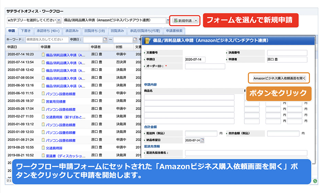Click the 配送料（税込） input field

[201, 134]
